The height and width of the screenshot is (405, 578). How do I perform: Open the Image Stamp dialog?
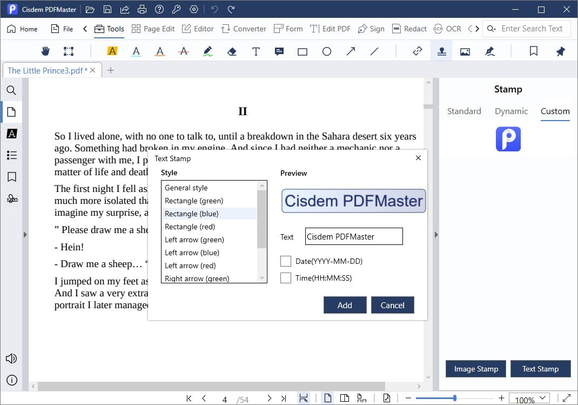(x=475, y=368)
